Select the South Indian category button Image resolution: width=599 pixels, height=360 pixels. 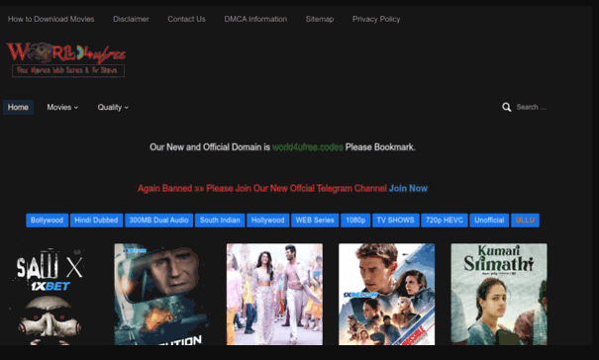(x=220, y=221)
